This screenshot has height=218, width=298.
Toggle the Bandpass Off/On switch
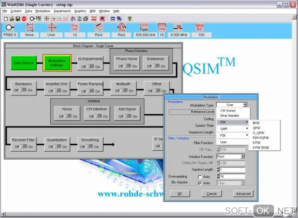[23, 90]
